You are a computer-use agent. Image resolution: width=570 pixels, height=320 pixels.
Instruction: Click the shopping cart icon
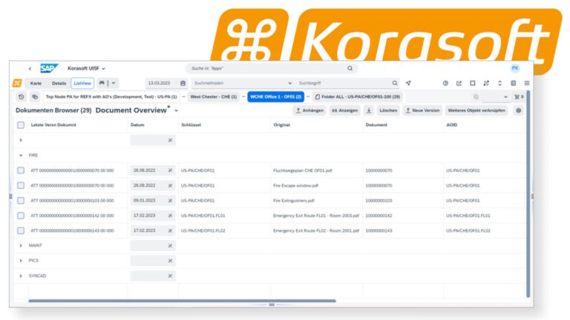pyautogui.click(x=518, y=96)
